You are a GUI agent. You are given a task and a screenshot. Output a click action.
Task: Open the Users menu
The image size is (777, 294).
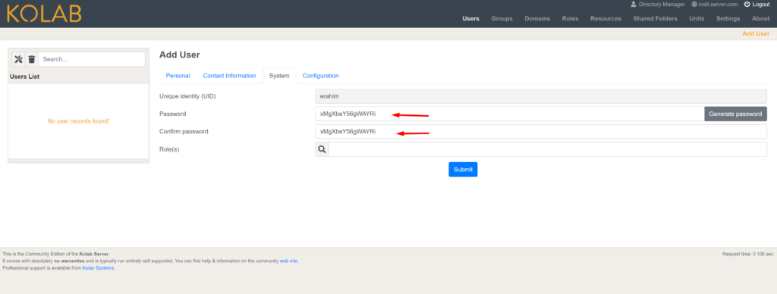coord(470,19)
